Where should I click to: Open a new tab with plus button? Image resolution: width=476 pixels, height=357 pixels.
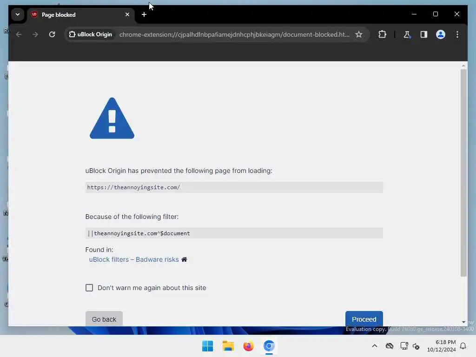[x=144, y=14]
